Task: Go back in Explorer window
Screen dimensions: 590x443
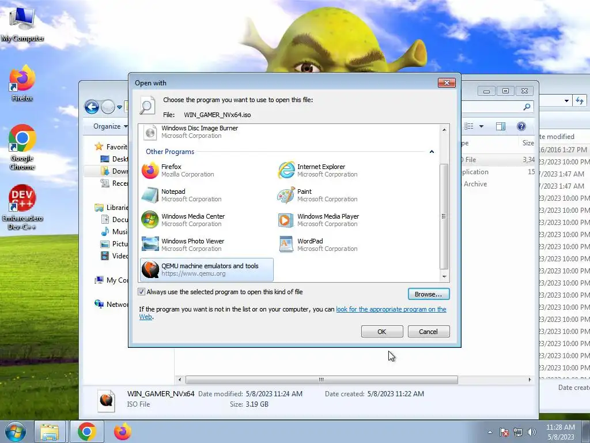Action: 92,107
